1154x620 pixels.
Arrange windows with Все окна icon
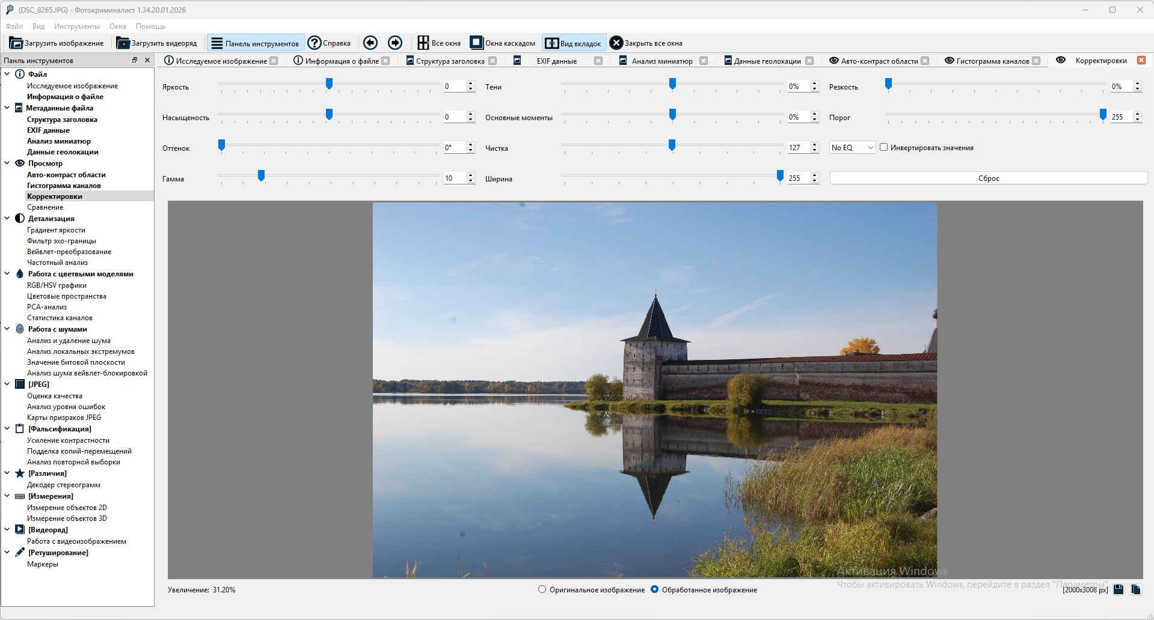tap(423, 43)
